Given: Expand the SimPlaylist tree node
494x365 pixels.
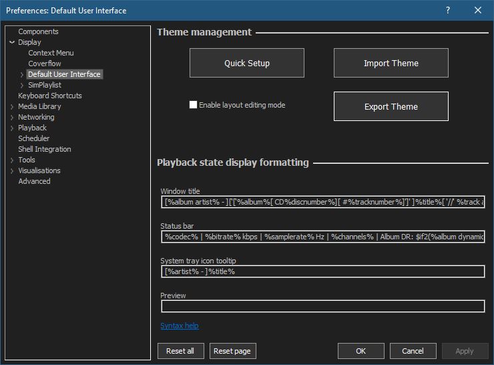Looking at the screenshot, I should click(22, 86).
